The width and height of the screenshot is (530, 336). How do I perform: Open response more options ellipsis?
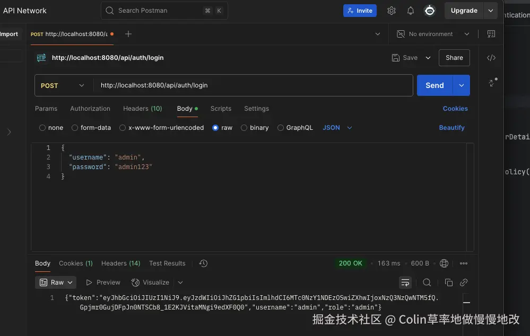pos(463,263)
